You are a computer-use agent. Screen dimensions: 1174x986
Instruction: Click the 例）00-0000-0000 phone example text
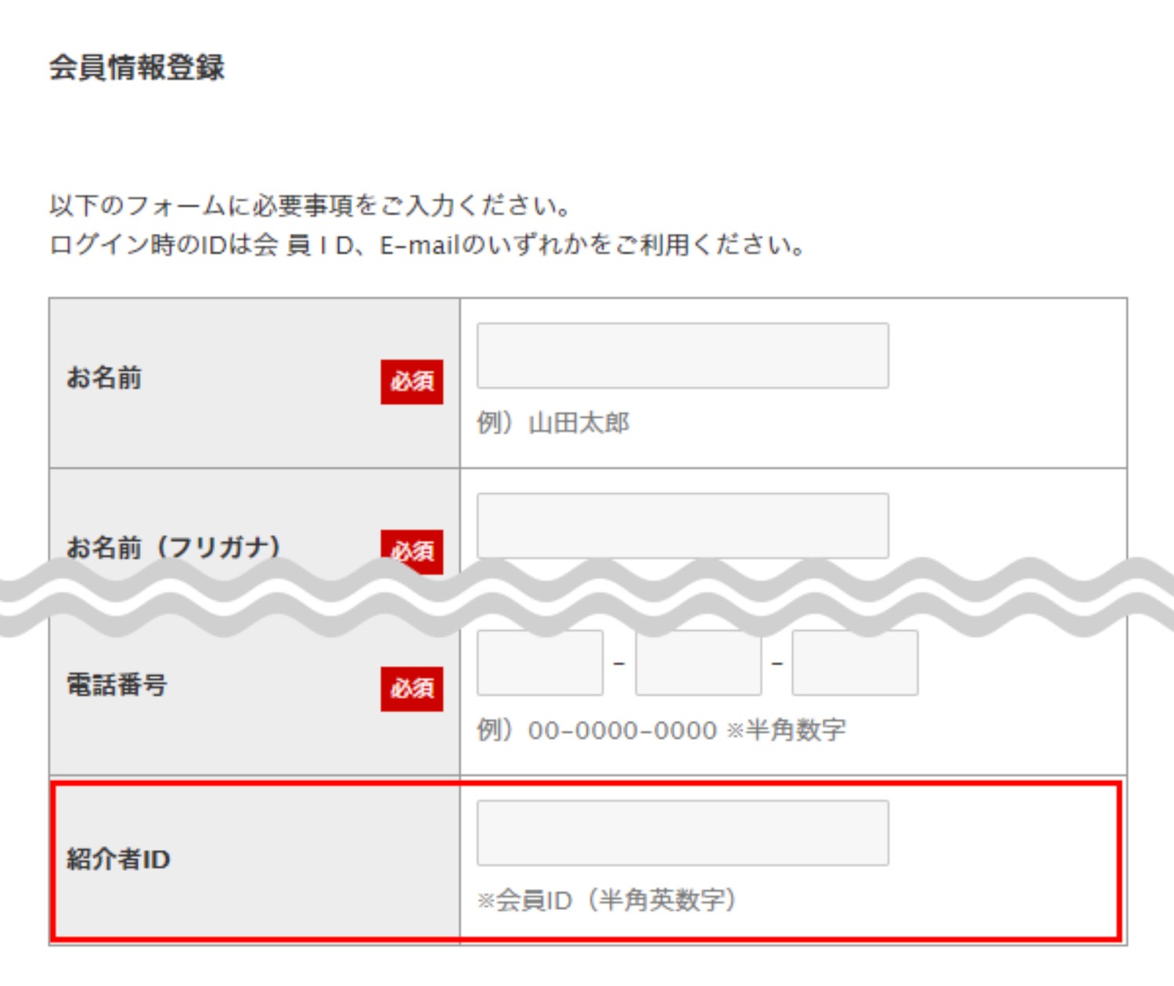661,731
